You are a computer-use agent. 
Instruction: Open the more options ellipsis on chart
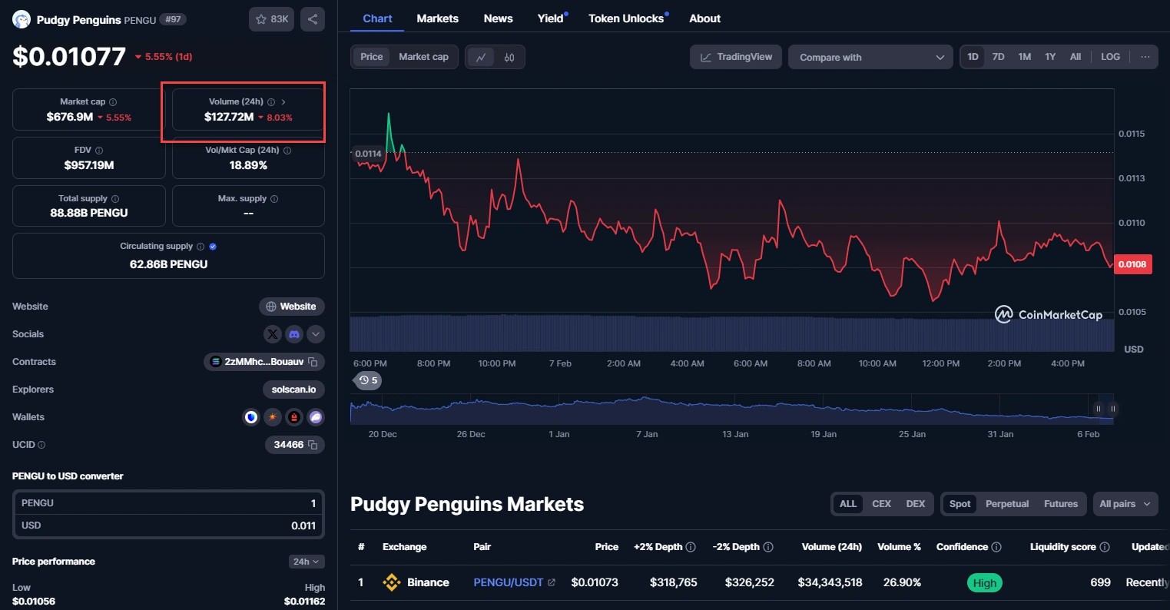coord(1145,57)
